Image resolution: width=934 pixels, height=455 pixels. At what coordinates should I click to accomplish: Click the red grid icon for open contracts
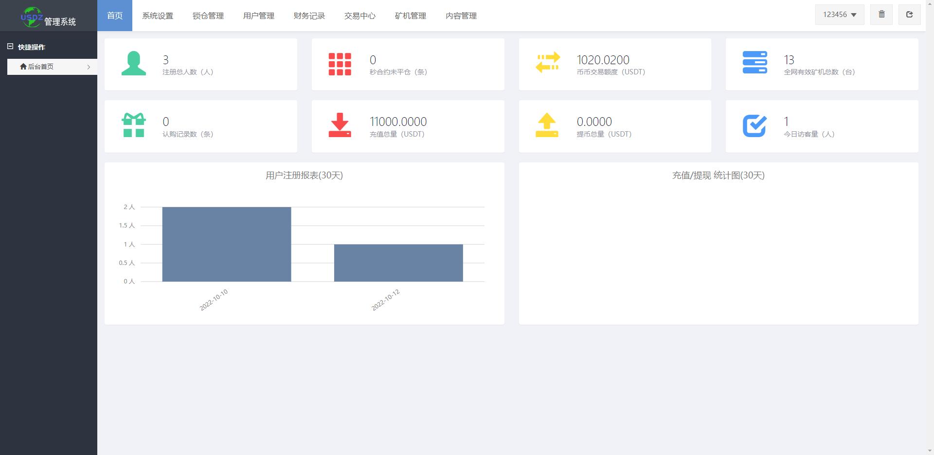pos(340,64)
